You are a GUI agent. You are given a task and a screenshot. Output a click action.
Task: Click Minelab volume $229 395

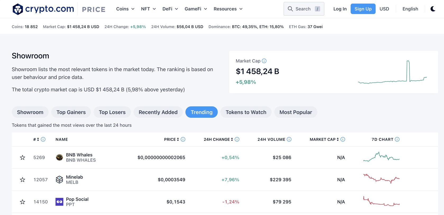[280, 180]
